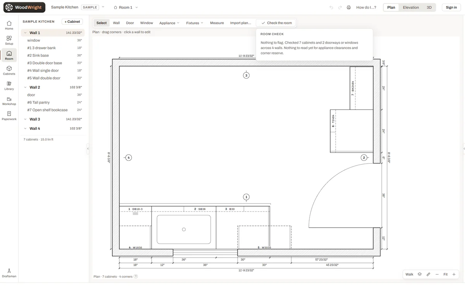Open the Draftsman assistant
This screenshot has width=465, height=290.
pos(9,273)
